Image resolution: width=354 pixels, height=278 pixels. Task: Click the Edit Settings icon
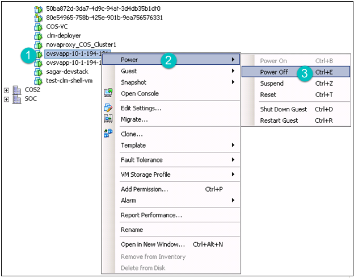point(108,108)
